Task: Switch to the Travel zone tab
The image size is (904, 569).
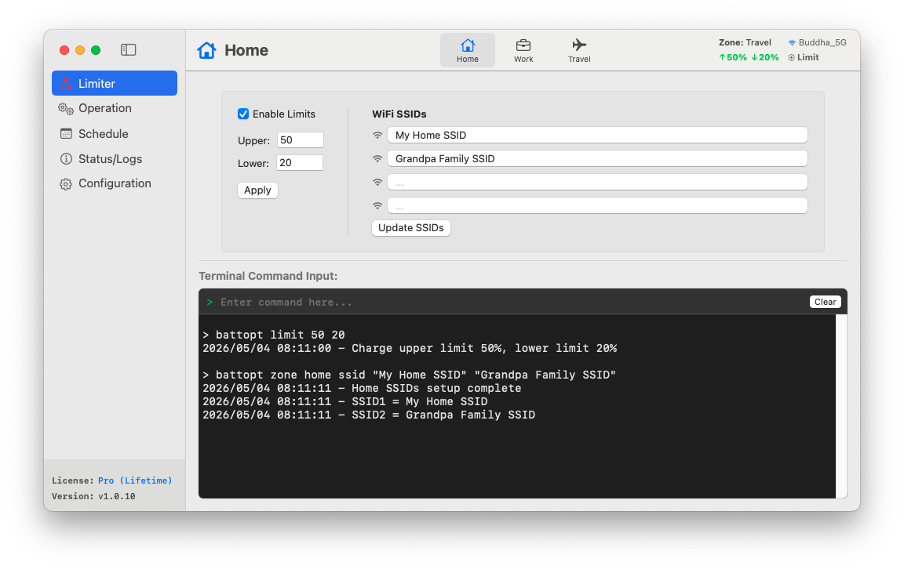Action: (579, 50)
